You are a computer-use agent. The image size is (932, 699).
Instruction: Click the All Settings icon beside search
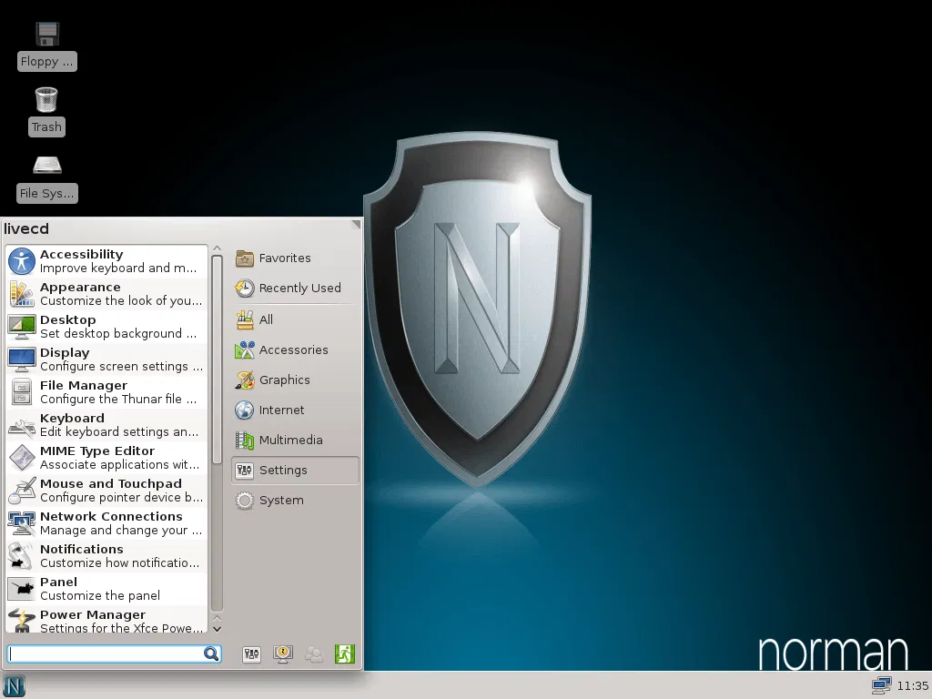[251, 654]
